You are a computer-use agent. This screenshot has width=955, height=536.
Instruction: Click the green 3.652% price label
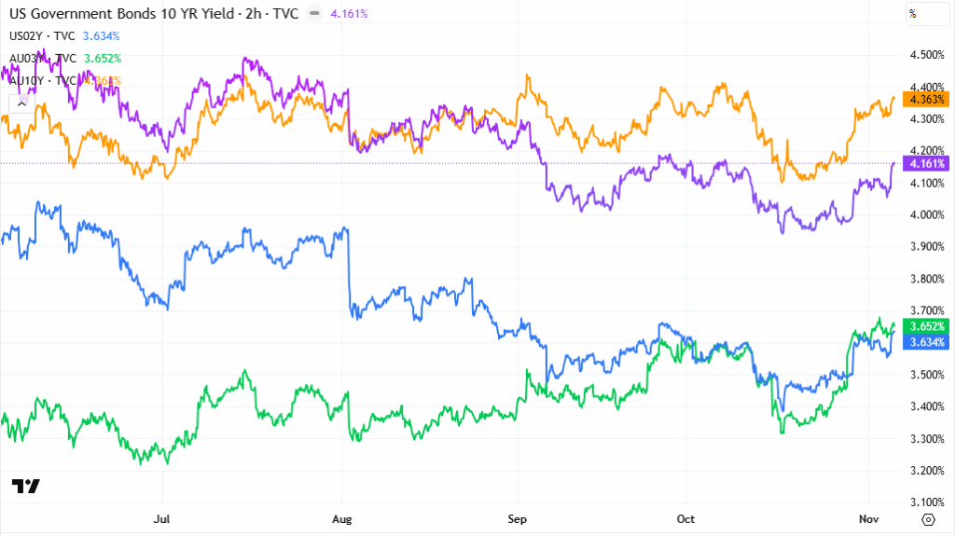tap(927, 326)
